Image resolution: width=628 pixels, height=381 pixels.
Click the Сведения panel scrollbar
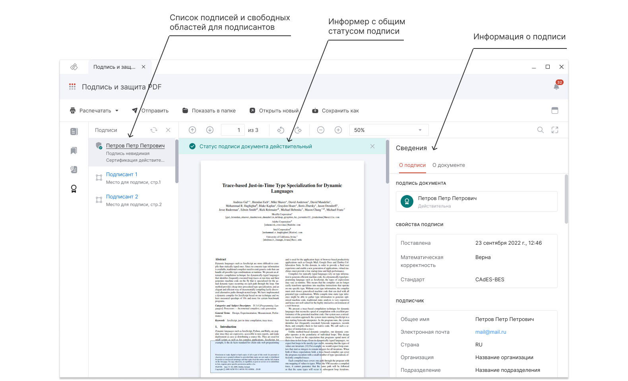[566, 199]
